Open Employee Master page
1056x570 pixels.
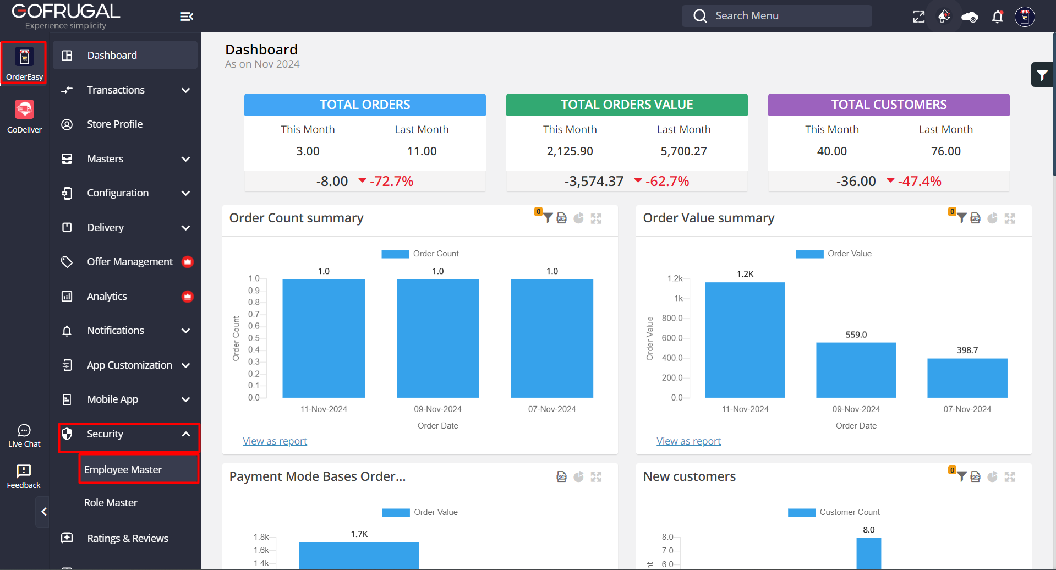(123, 470)
